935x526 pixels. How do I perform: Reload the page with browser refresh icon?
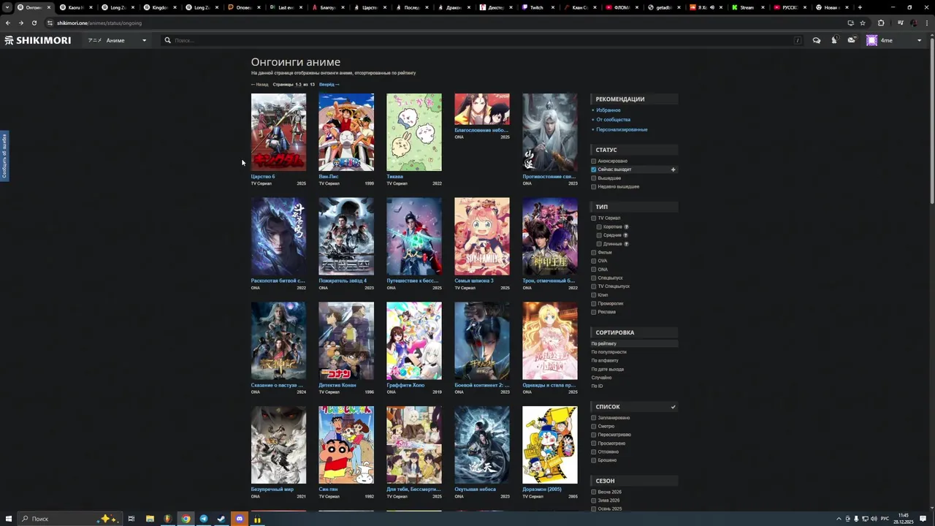(34, 23)
